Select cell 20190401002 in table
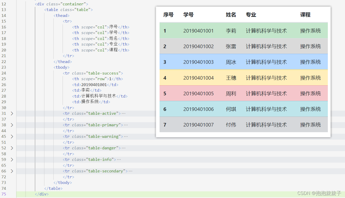Screen dimensions: 345x198 coord(198,46)
